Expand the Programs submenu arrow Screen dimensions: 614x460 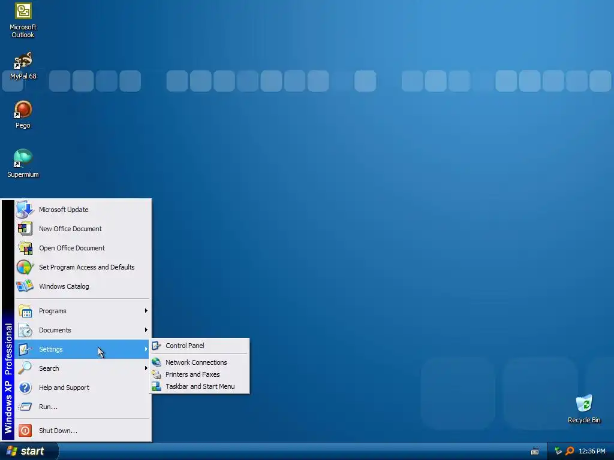[x=146, y=311]
